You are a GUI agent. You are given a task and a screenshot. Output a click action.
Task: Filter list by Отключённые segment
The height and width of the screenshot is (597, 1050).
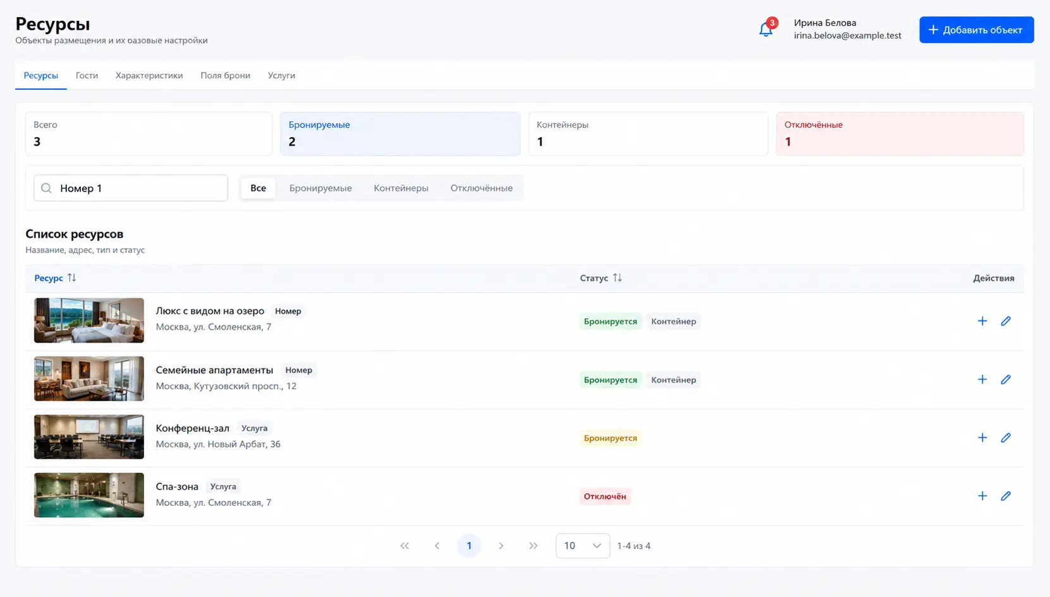(481, 188)
